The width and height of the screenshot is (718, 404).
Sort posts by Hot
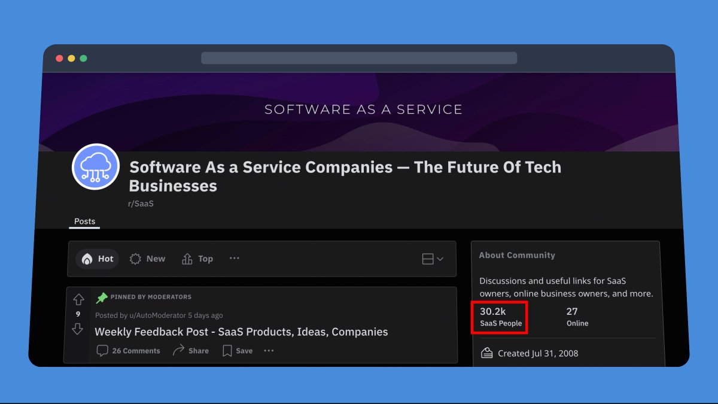pyautogui.click(x=98, y=259)
